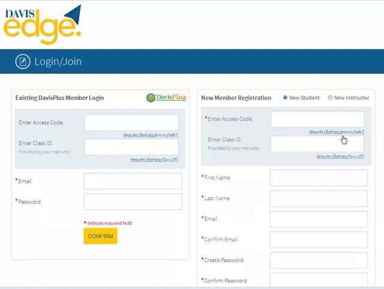This screenshot has width=384, height=289.
Task: Click the Davis Edge logo
Action: pyautogui.click(x=43, y=25)
